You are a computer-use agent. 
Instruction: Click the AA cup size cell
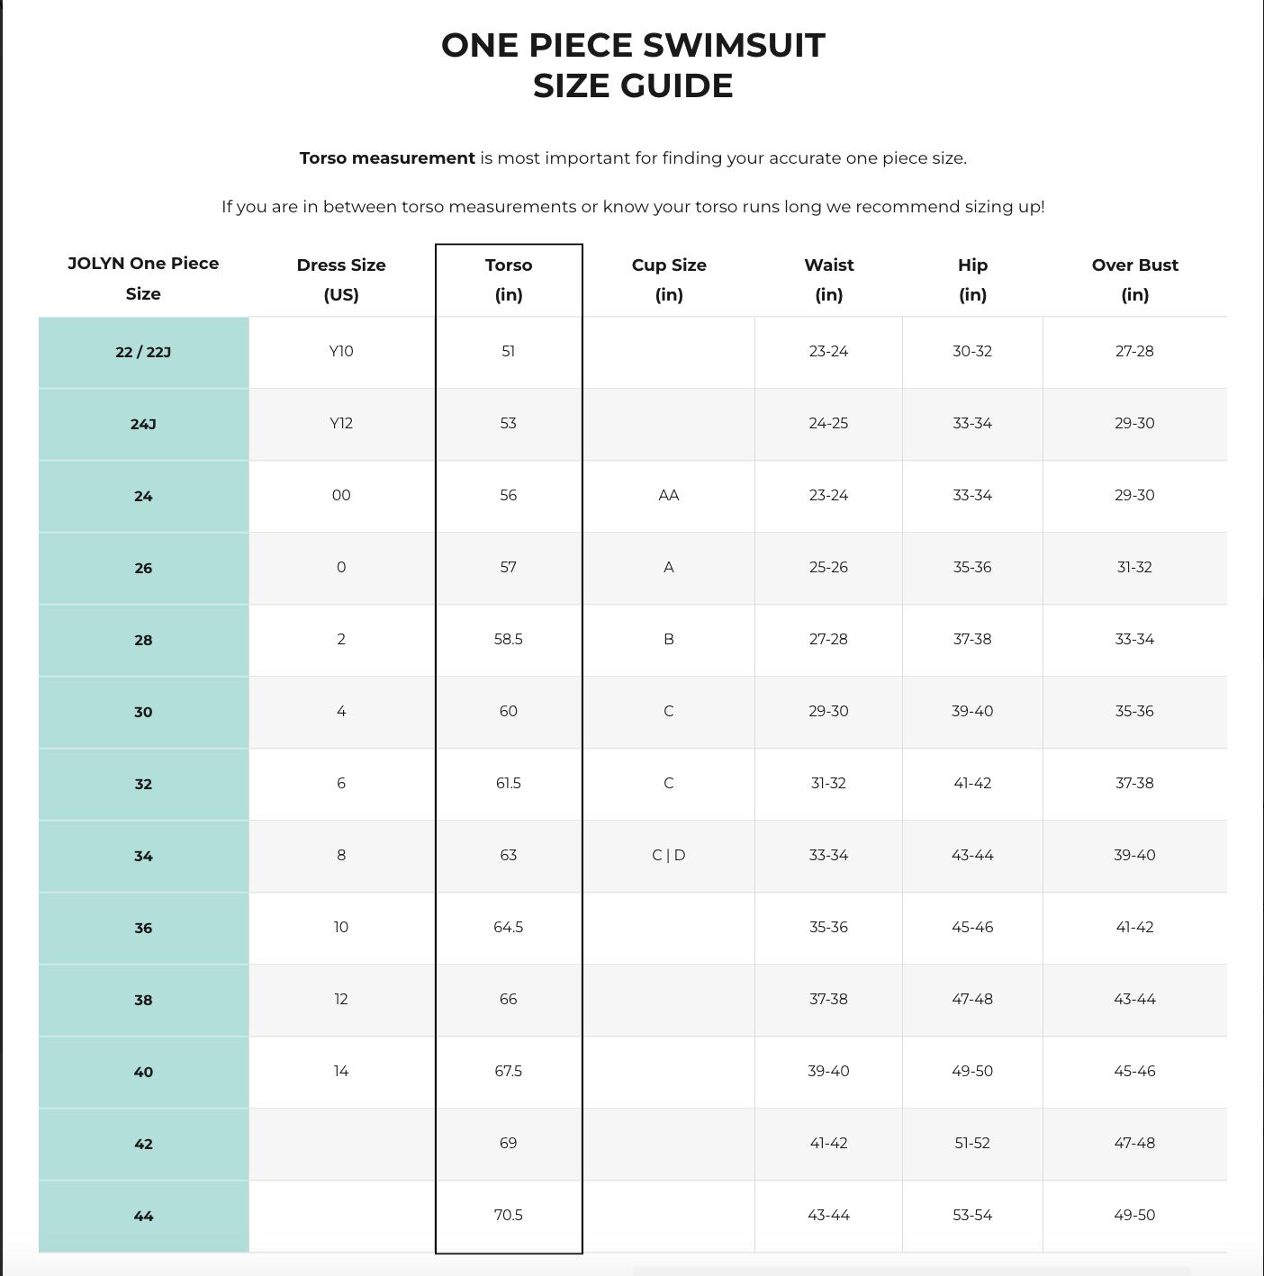coord(669,495)
